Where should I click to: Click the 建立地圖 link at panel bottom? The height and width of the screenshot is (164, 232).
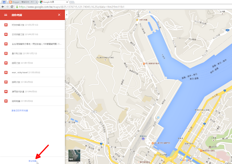coord(32,160)
